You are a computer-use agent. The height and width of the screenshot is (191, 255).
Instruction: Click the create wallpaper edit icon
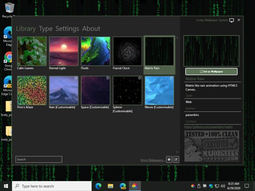click(x=176, y=160)
